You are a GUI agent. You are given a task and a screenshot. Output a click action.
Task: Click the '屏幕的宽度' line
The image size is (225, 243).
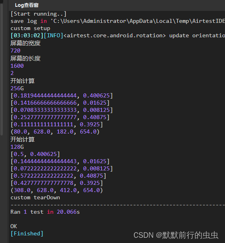[25, 43]
